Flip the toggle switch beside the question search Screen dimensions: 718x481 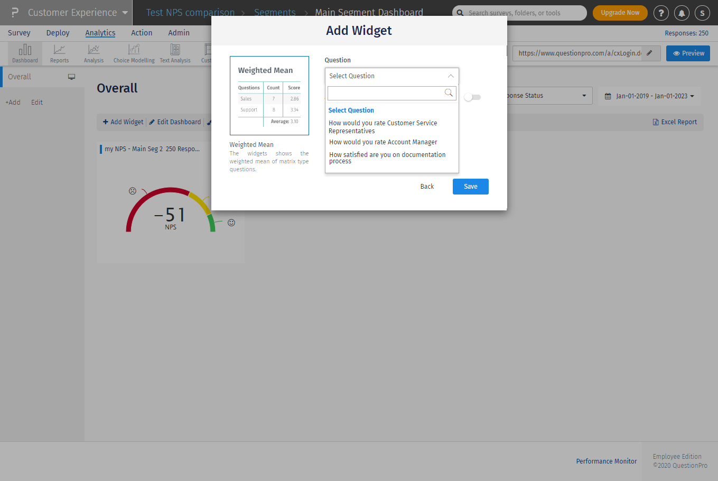tap(472, 97)
